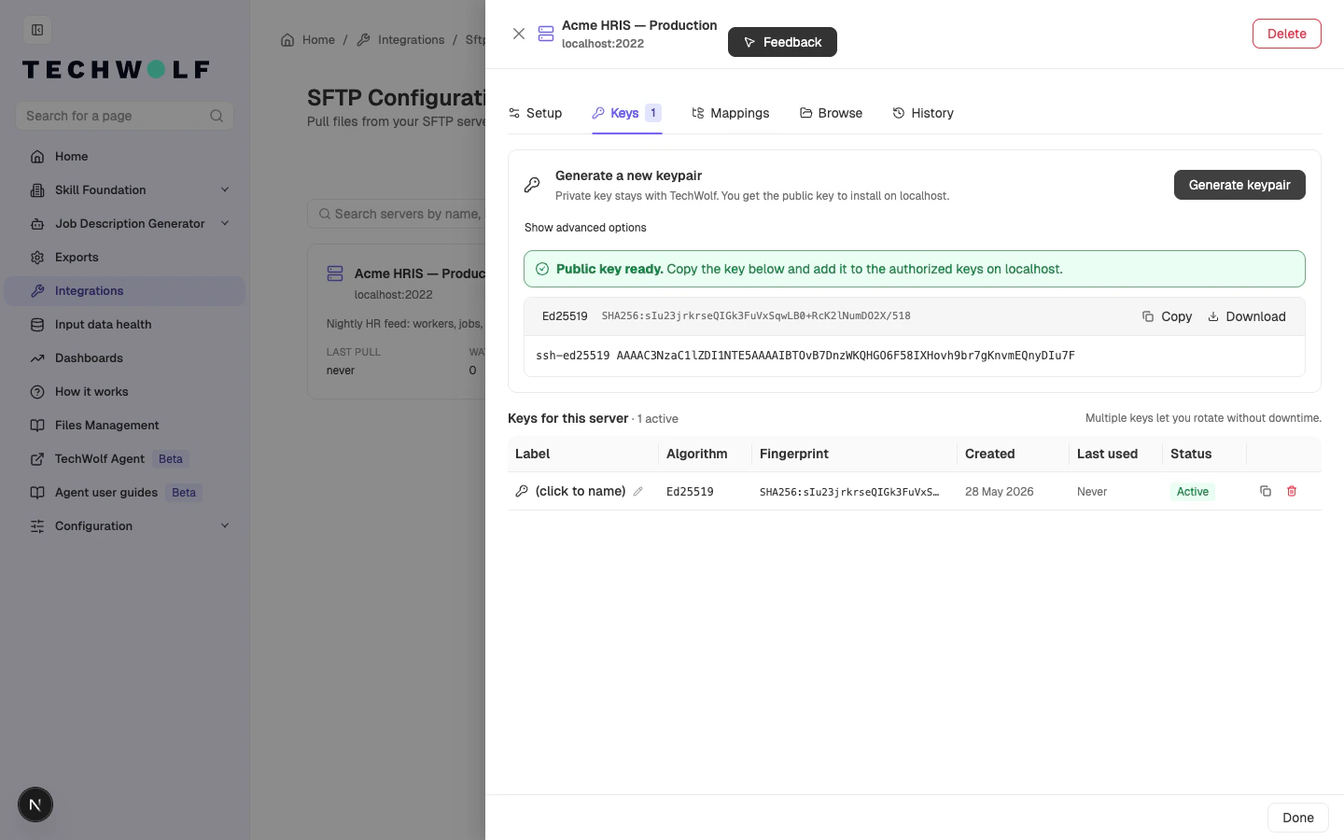Click the Integrations breadcrumb
This screenshot has height=840, width=1344.
pos(400,40)
